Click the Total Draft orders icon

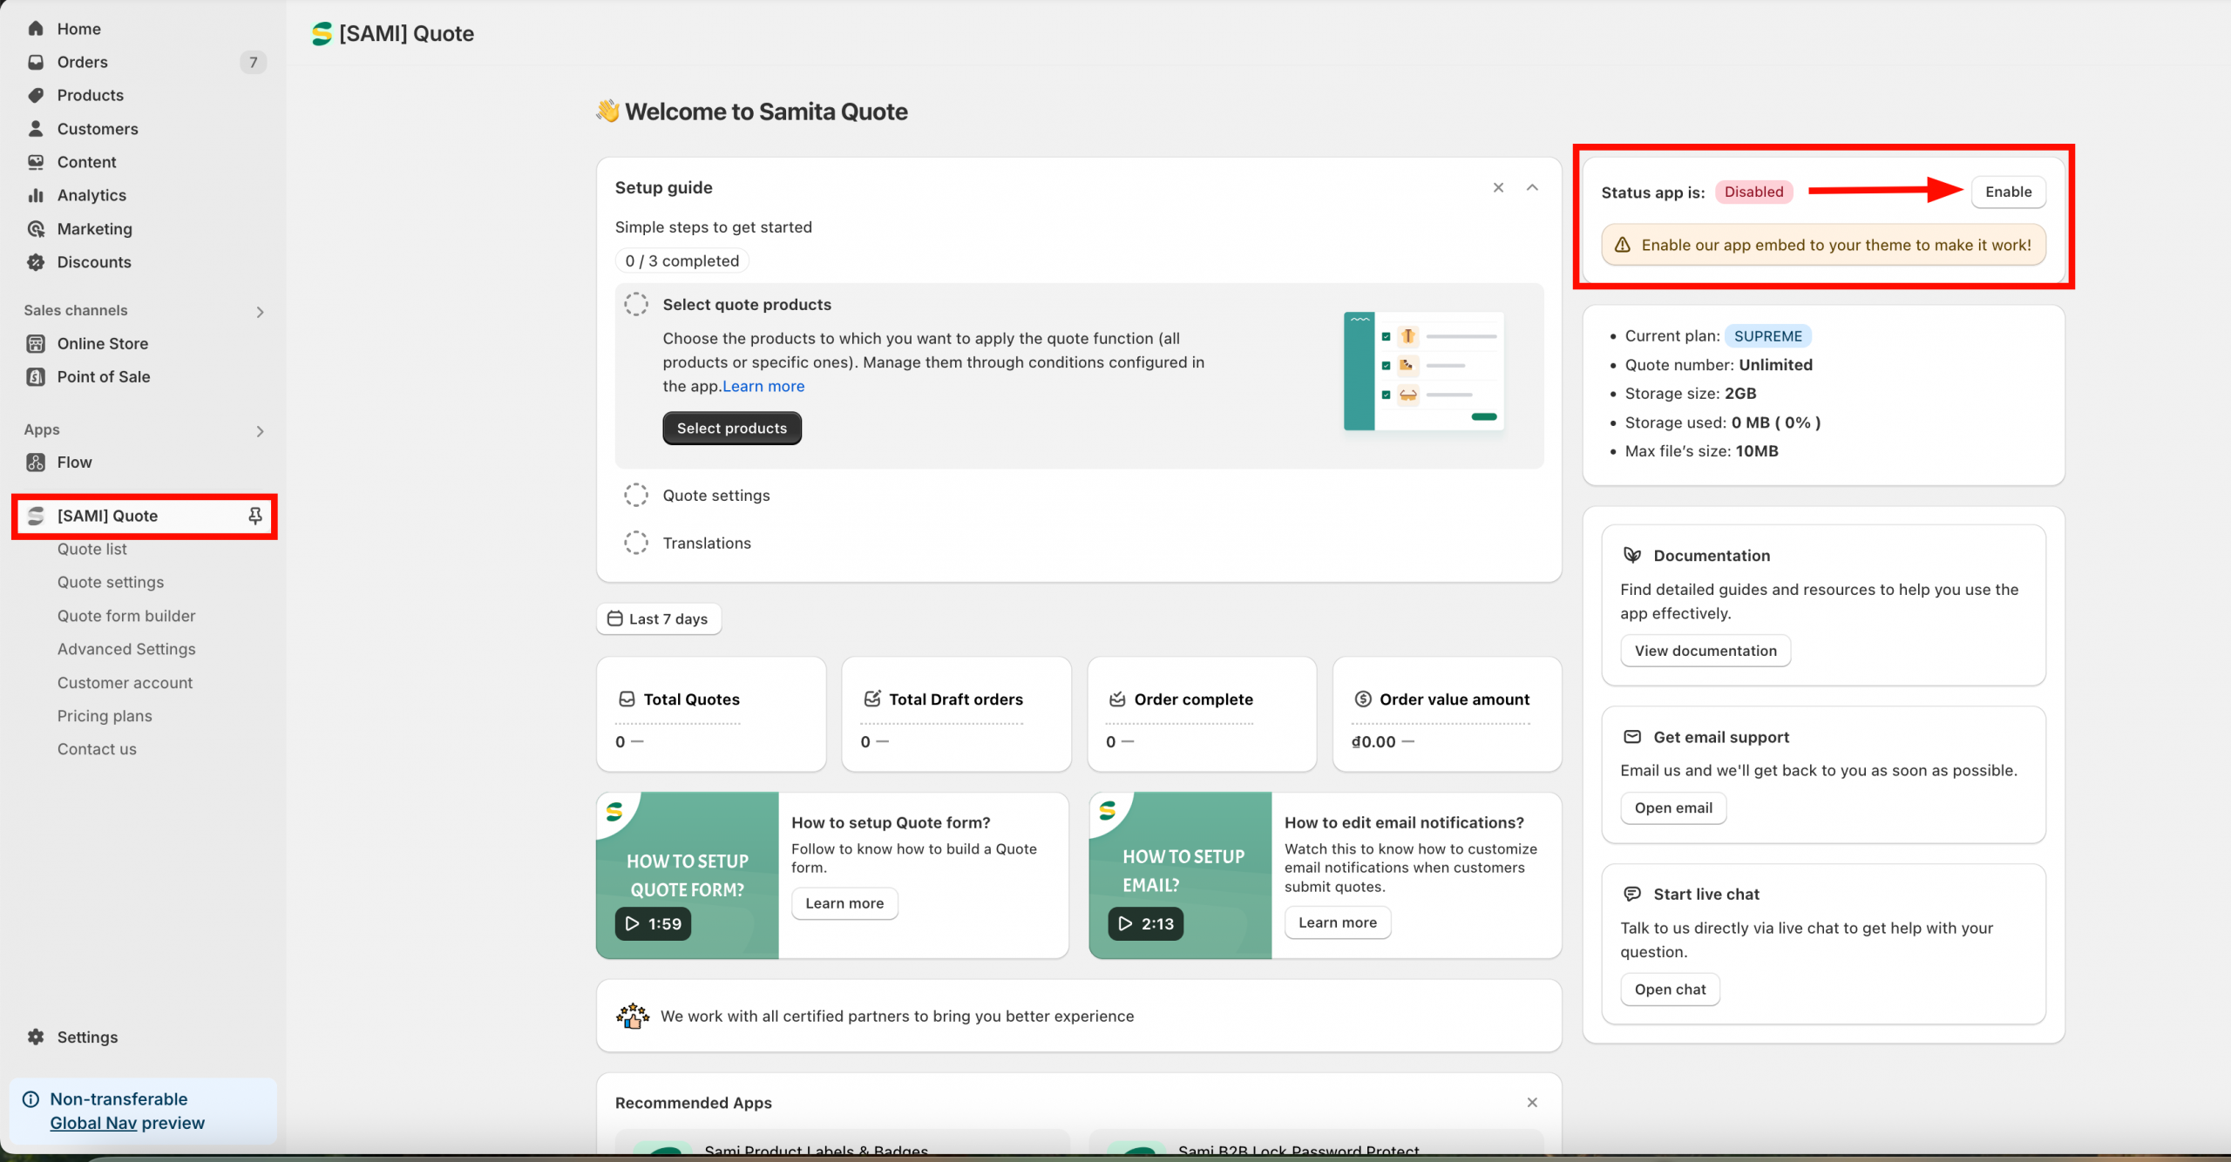click(x=871, y=699)
